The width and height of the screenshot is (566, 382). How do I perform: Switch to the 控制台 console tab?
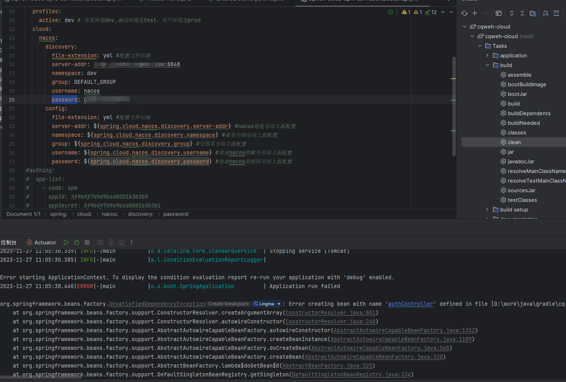9,242
